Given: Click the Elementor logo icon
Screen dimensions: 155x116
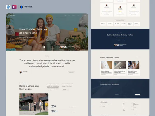Looking at the screenshot, I should 14,7.
